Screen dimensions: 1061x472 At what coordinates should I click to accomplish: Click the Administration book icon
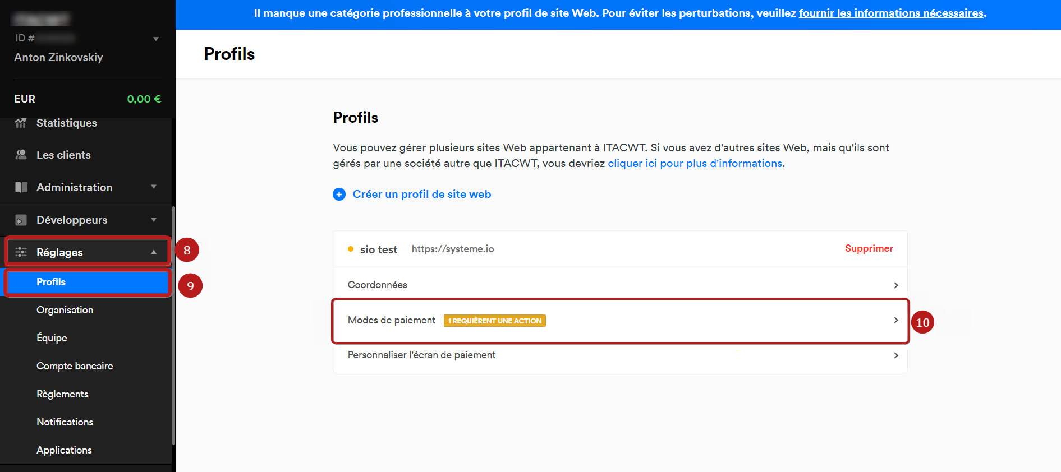click(21, 187)
